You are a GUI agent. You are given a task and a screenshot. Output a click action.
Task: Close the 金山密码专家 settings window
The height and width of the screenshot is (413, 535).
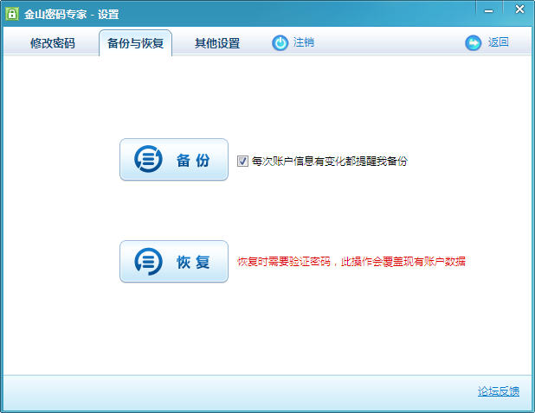coord(518,10)
